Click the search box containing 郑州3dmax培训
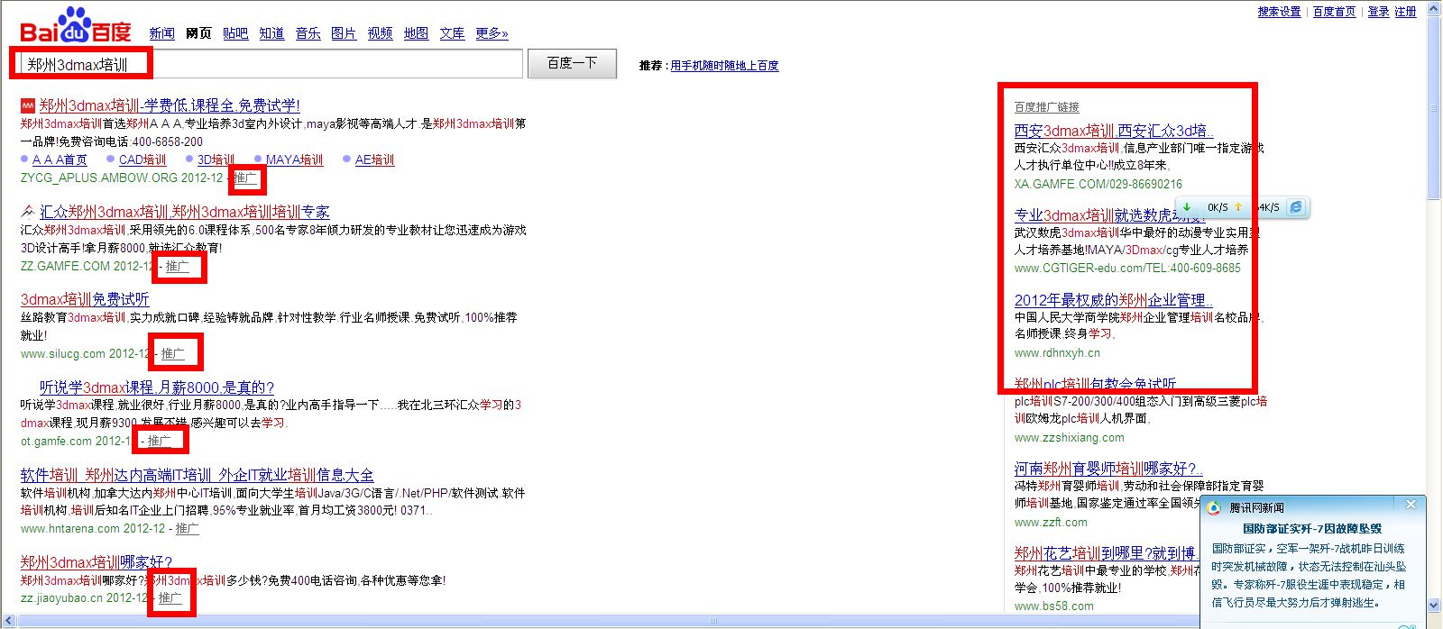Viewport: 1443px width, 629px height. click(271, 64)
